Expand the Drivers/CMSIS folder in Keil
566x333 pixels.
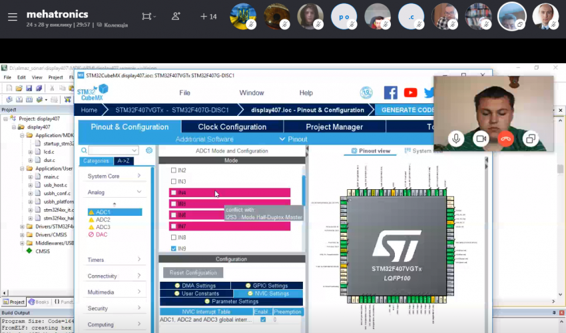[22, 234]
